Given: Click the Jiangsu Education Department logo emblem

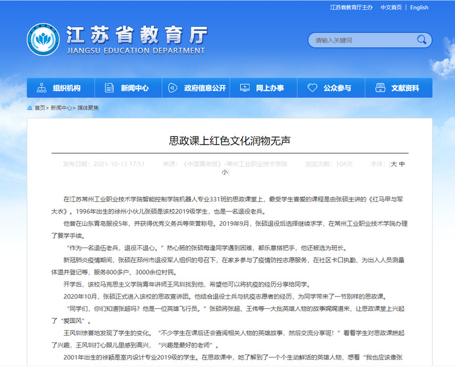Looking at the screenshot, I should [43, 40].
